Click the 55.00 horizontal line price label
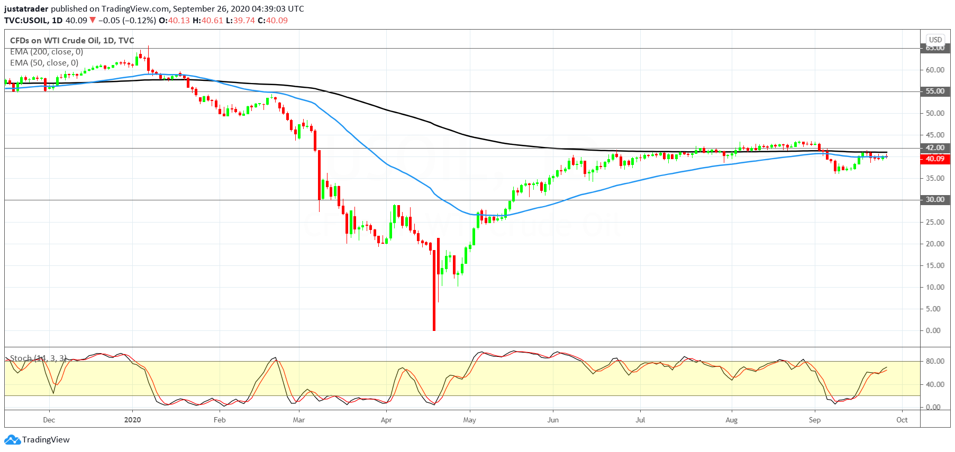 pyautogui.click(x=935, y=91)
